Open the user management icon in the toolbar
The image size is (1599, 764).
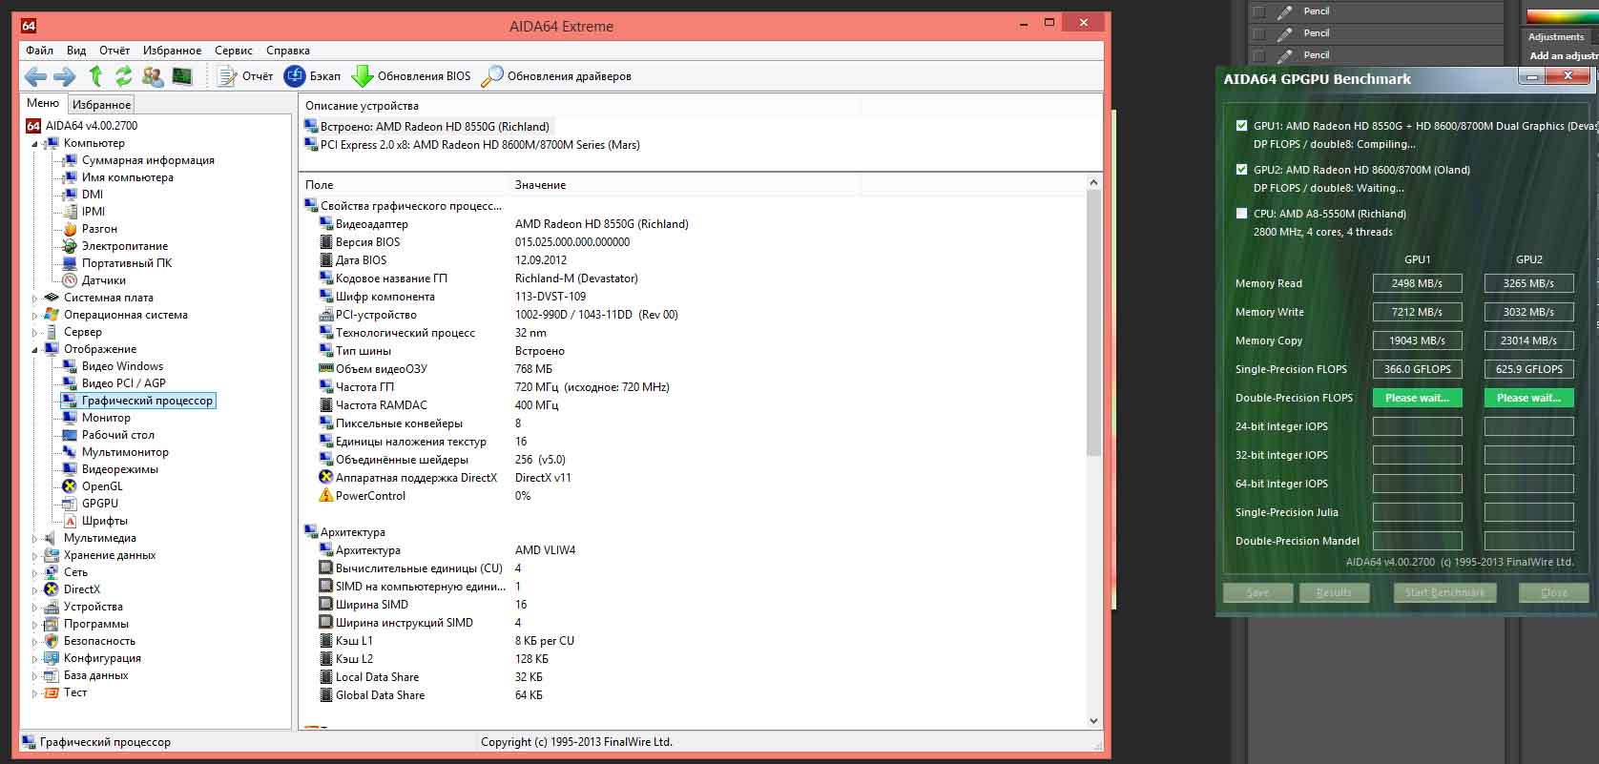pos(153,76)
